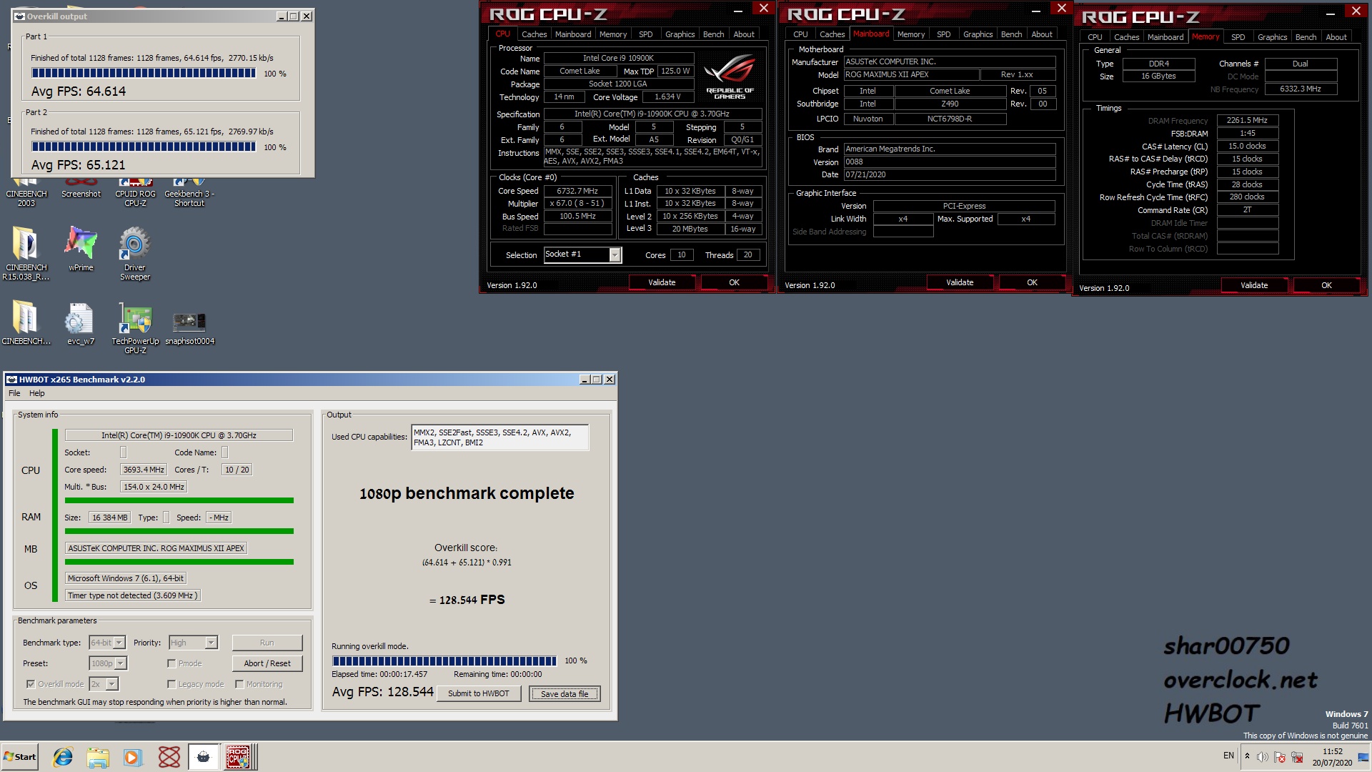Open the CINEBENCH 2003 desktop icon
Viewport: 1372px width, 772px height.
tap(26, 193)
